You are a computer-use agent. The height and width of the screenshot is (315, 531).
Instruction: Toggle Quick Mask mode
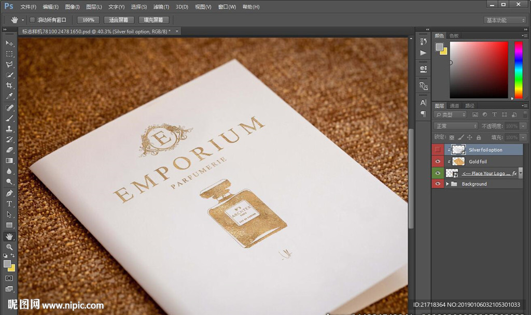click(x=9, y=278)
